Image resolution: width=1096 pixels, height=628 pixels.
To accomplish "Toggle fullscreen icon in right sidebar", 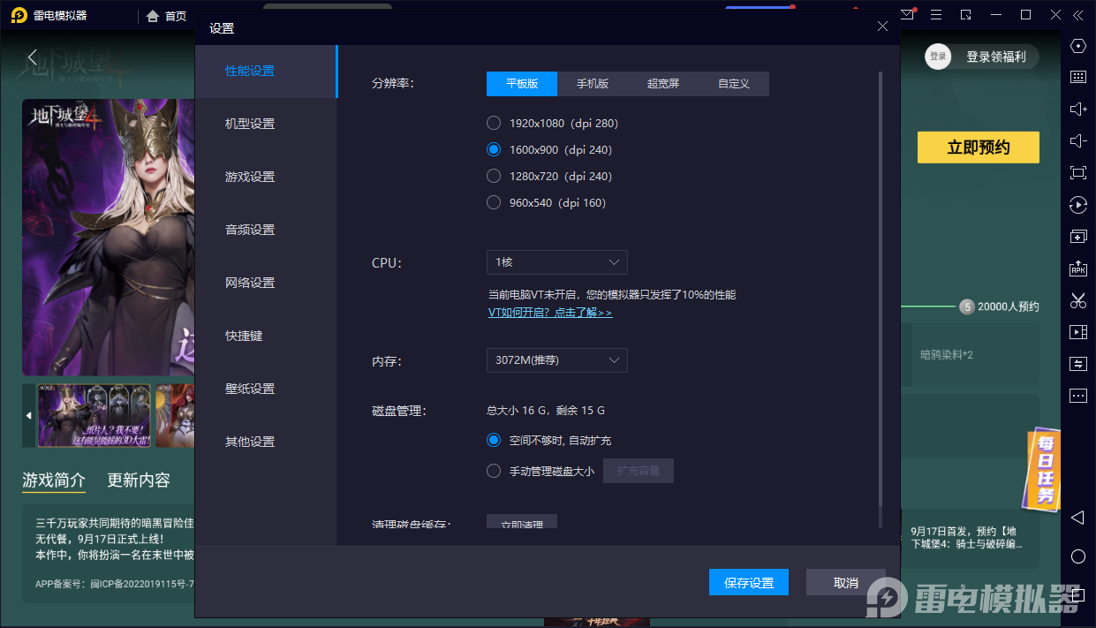I will pyautogui.click(x=1077, y=172).
